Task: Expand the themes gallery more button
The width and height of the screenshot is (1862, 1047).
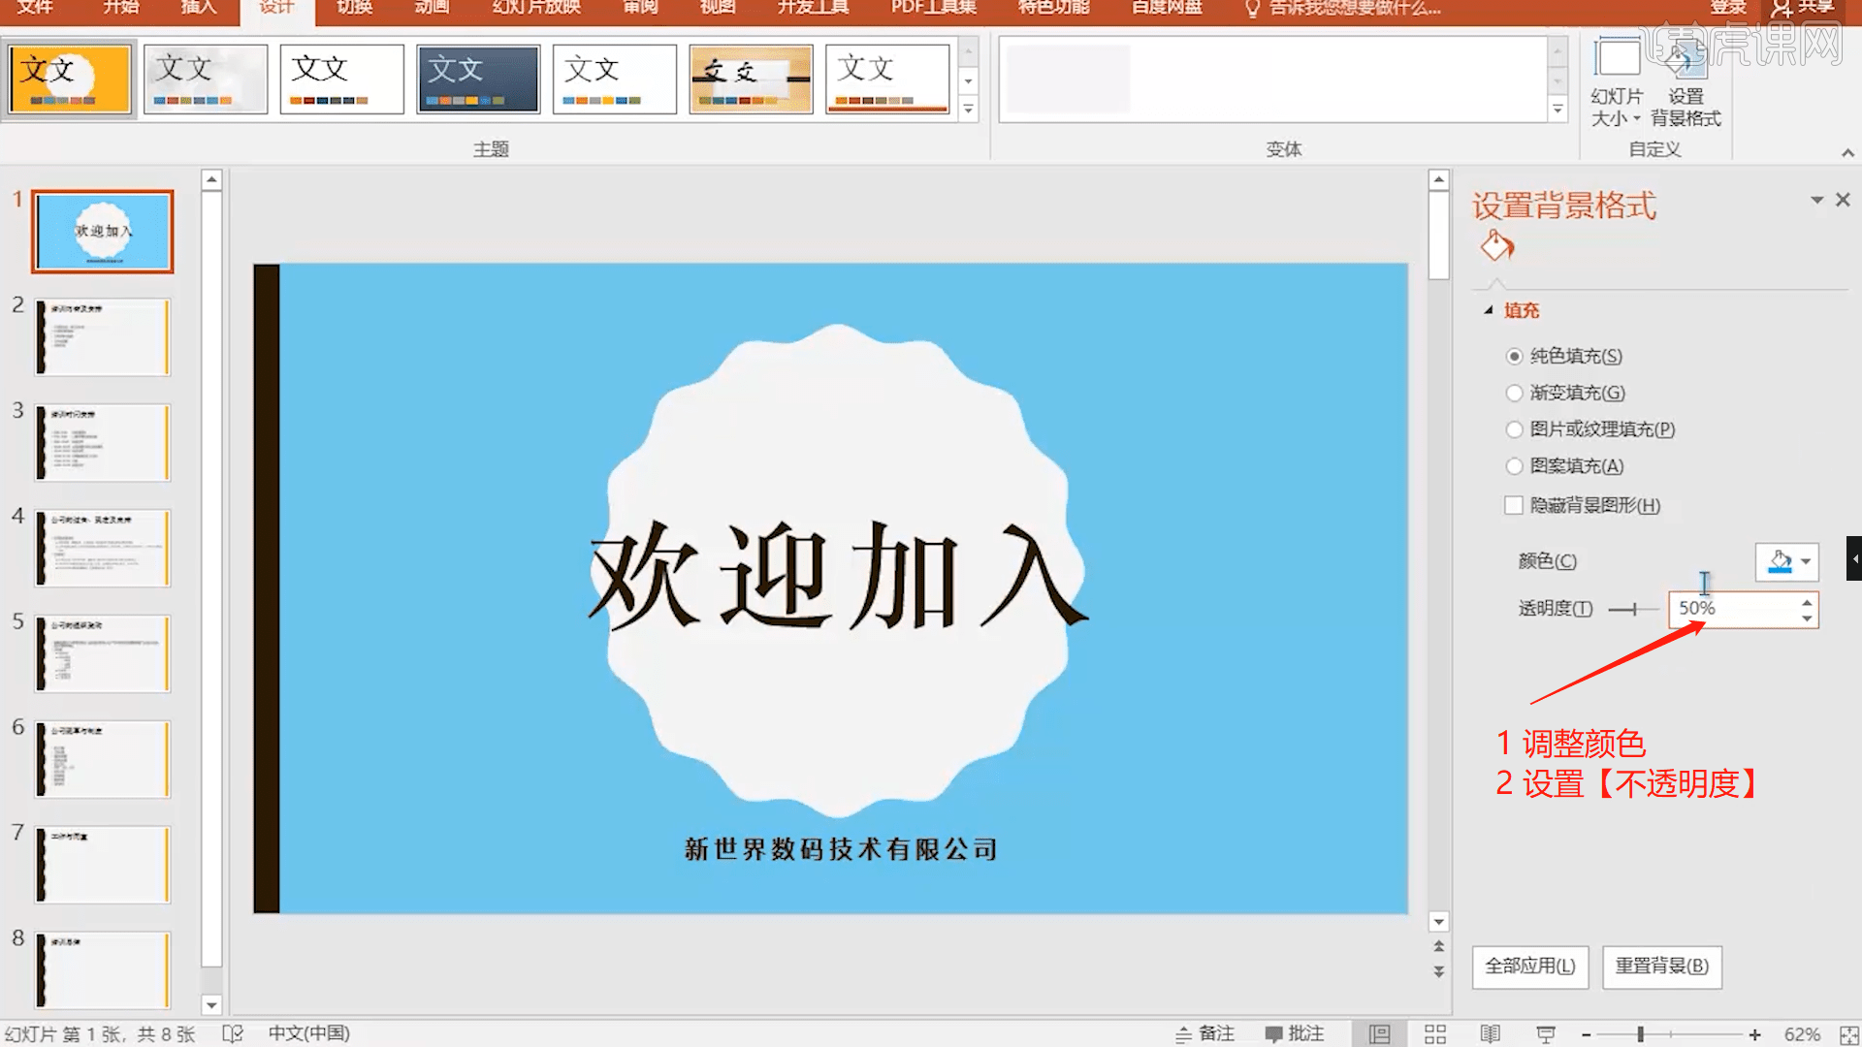Action: pyautogui.click(x=968, y=109)
